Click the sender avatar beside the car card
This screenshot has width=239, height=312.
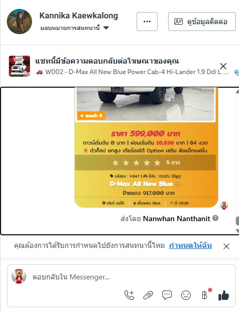tap(224, 205)
